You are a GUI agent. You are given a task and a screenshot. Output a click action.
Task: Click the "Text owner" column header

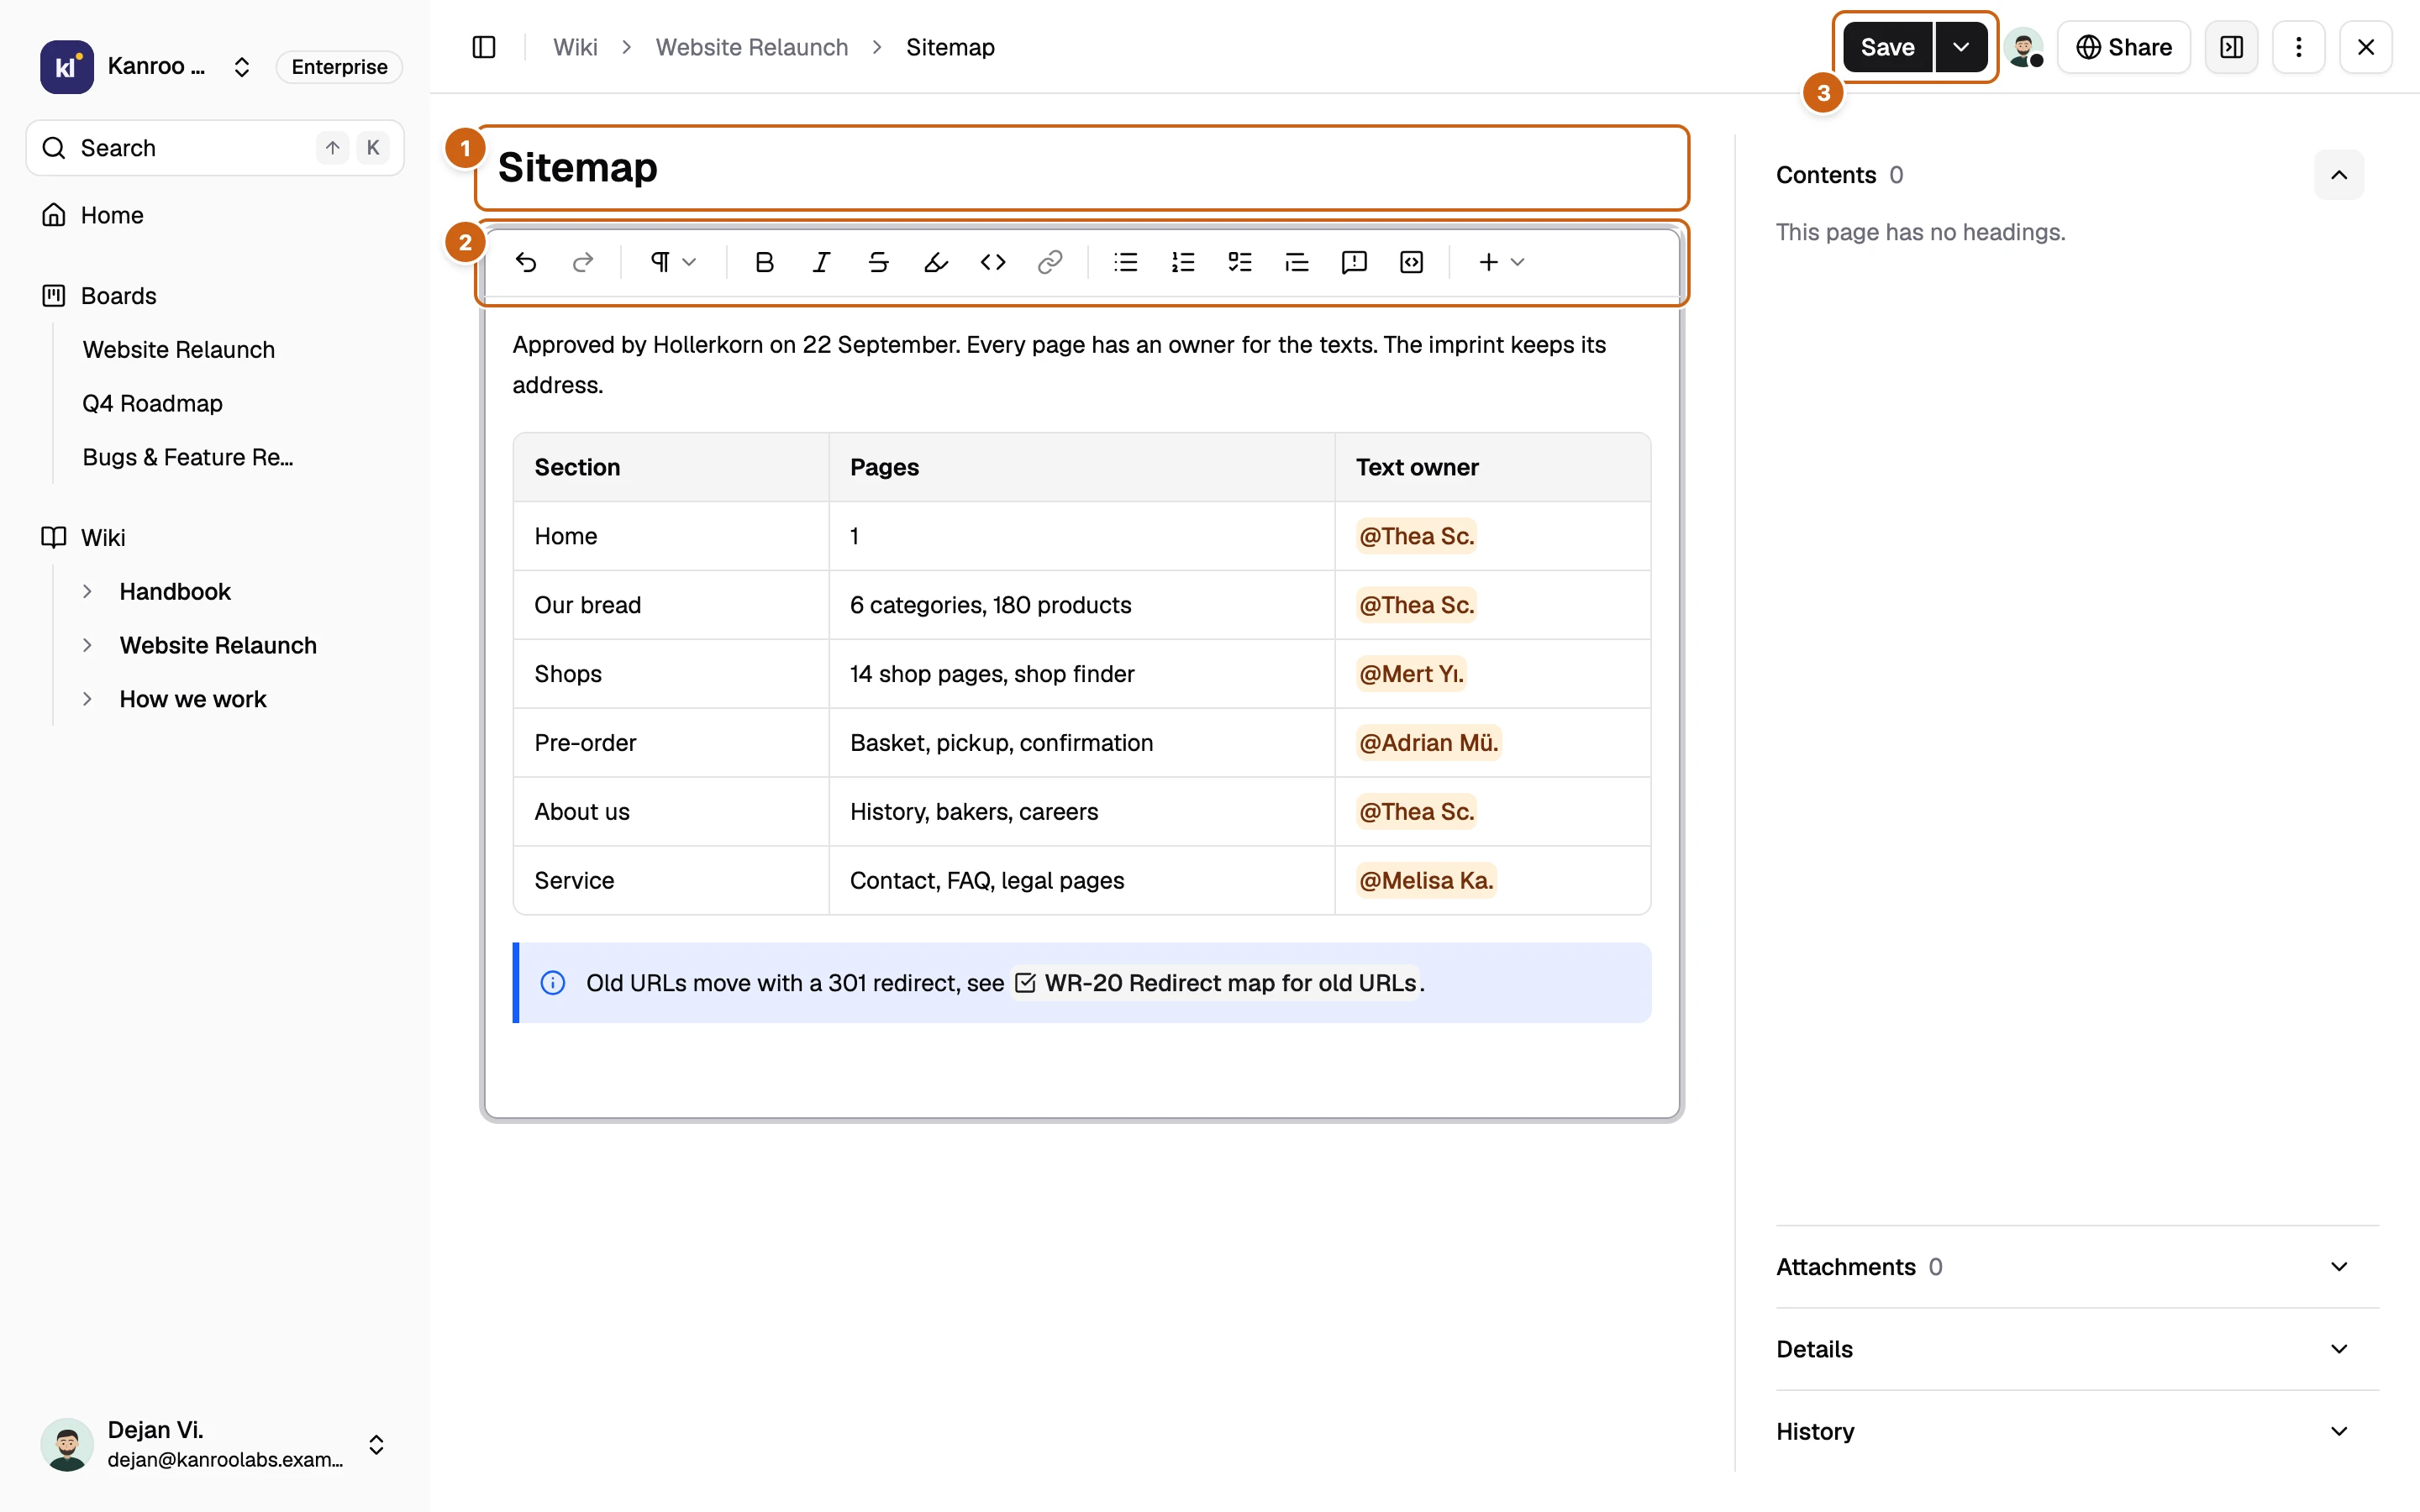pos(1492,467)
